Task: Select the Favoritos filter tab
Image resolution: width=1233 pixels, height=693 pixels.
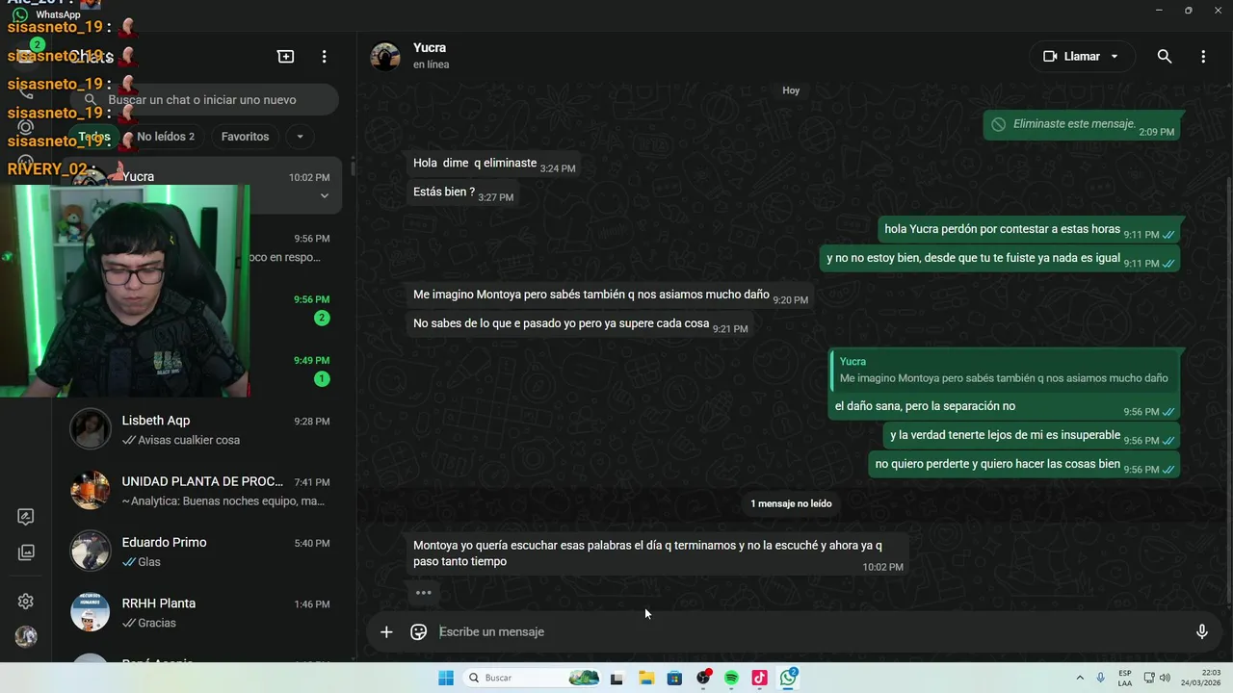Action: (245, 137)
